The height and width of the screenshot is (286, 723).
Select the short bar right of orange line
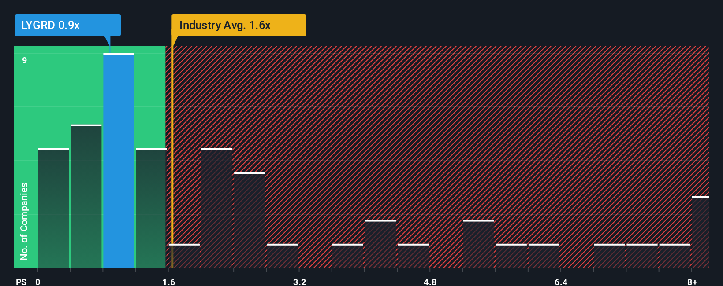click(x=184, y=256)
